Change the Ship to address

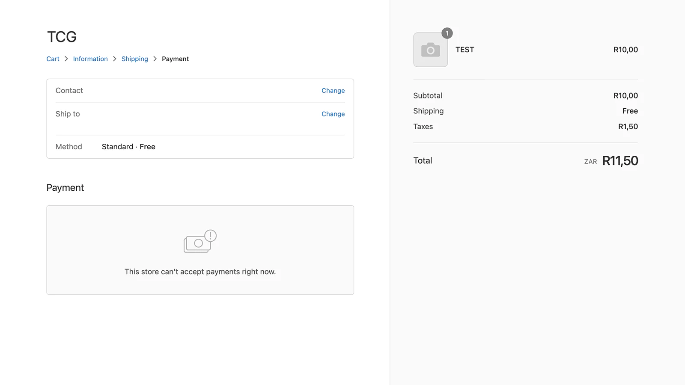[x=333, y=114]
